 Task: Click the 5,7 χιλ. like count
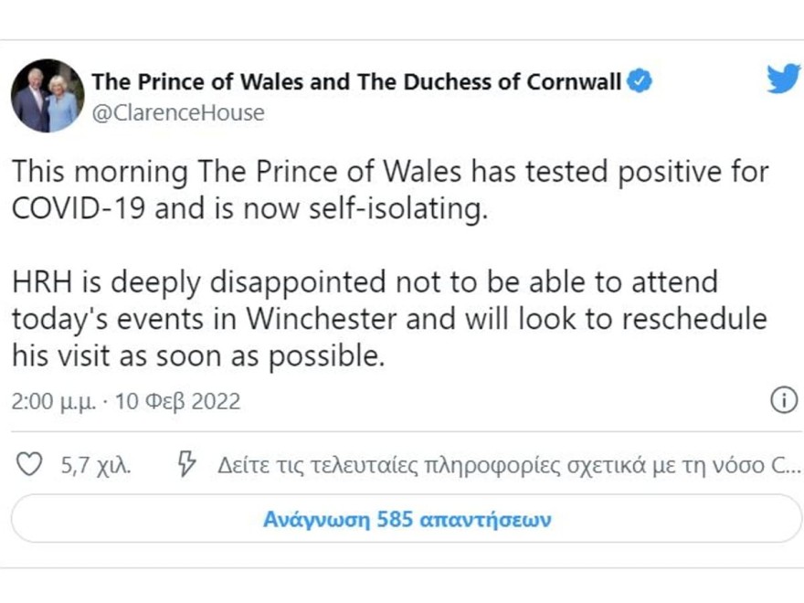click(x=96, y=466)
